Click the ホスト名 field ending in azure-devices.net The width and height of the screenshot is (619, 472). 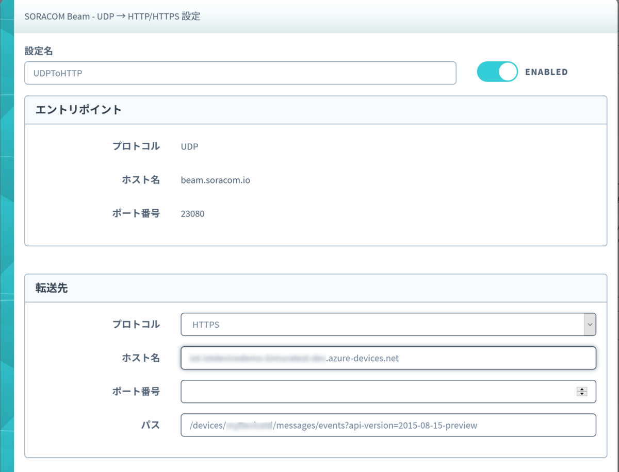pyautogui.click(x=388, y=358)
